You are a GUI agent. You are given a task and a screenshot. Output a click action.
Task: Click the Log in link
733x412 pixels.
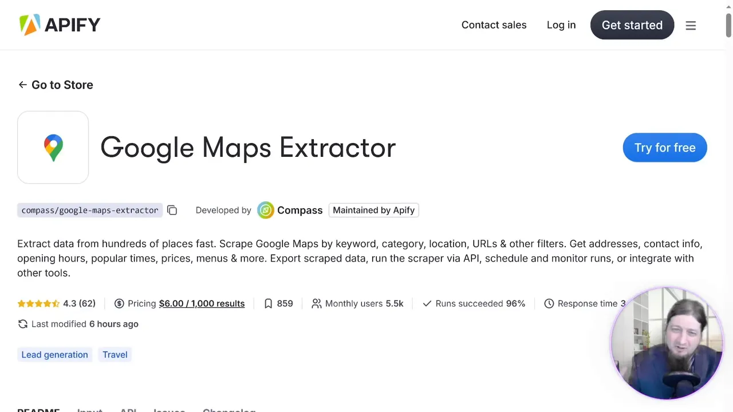561,25
